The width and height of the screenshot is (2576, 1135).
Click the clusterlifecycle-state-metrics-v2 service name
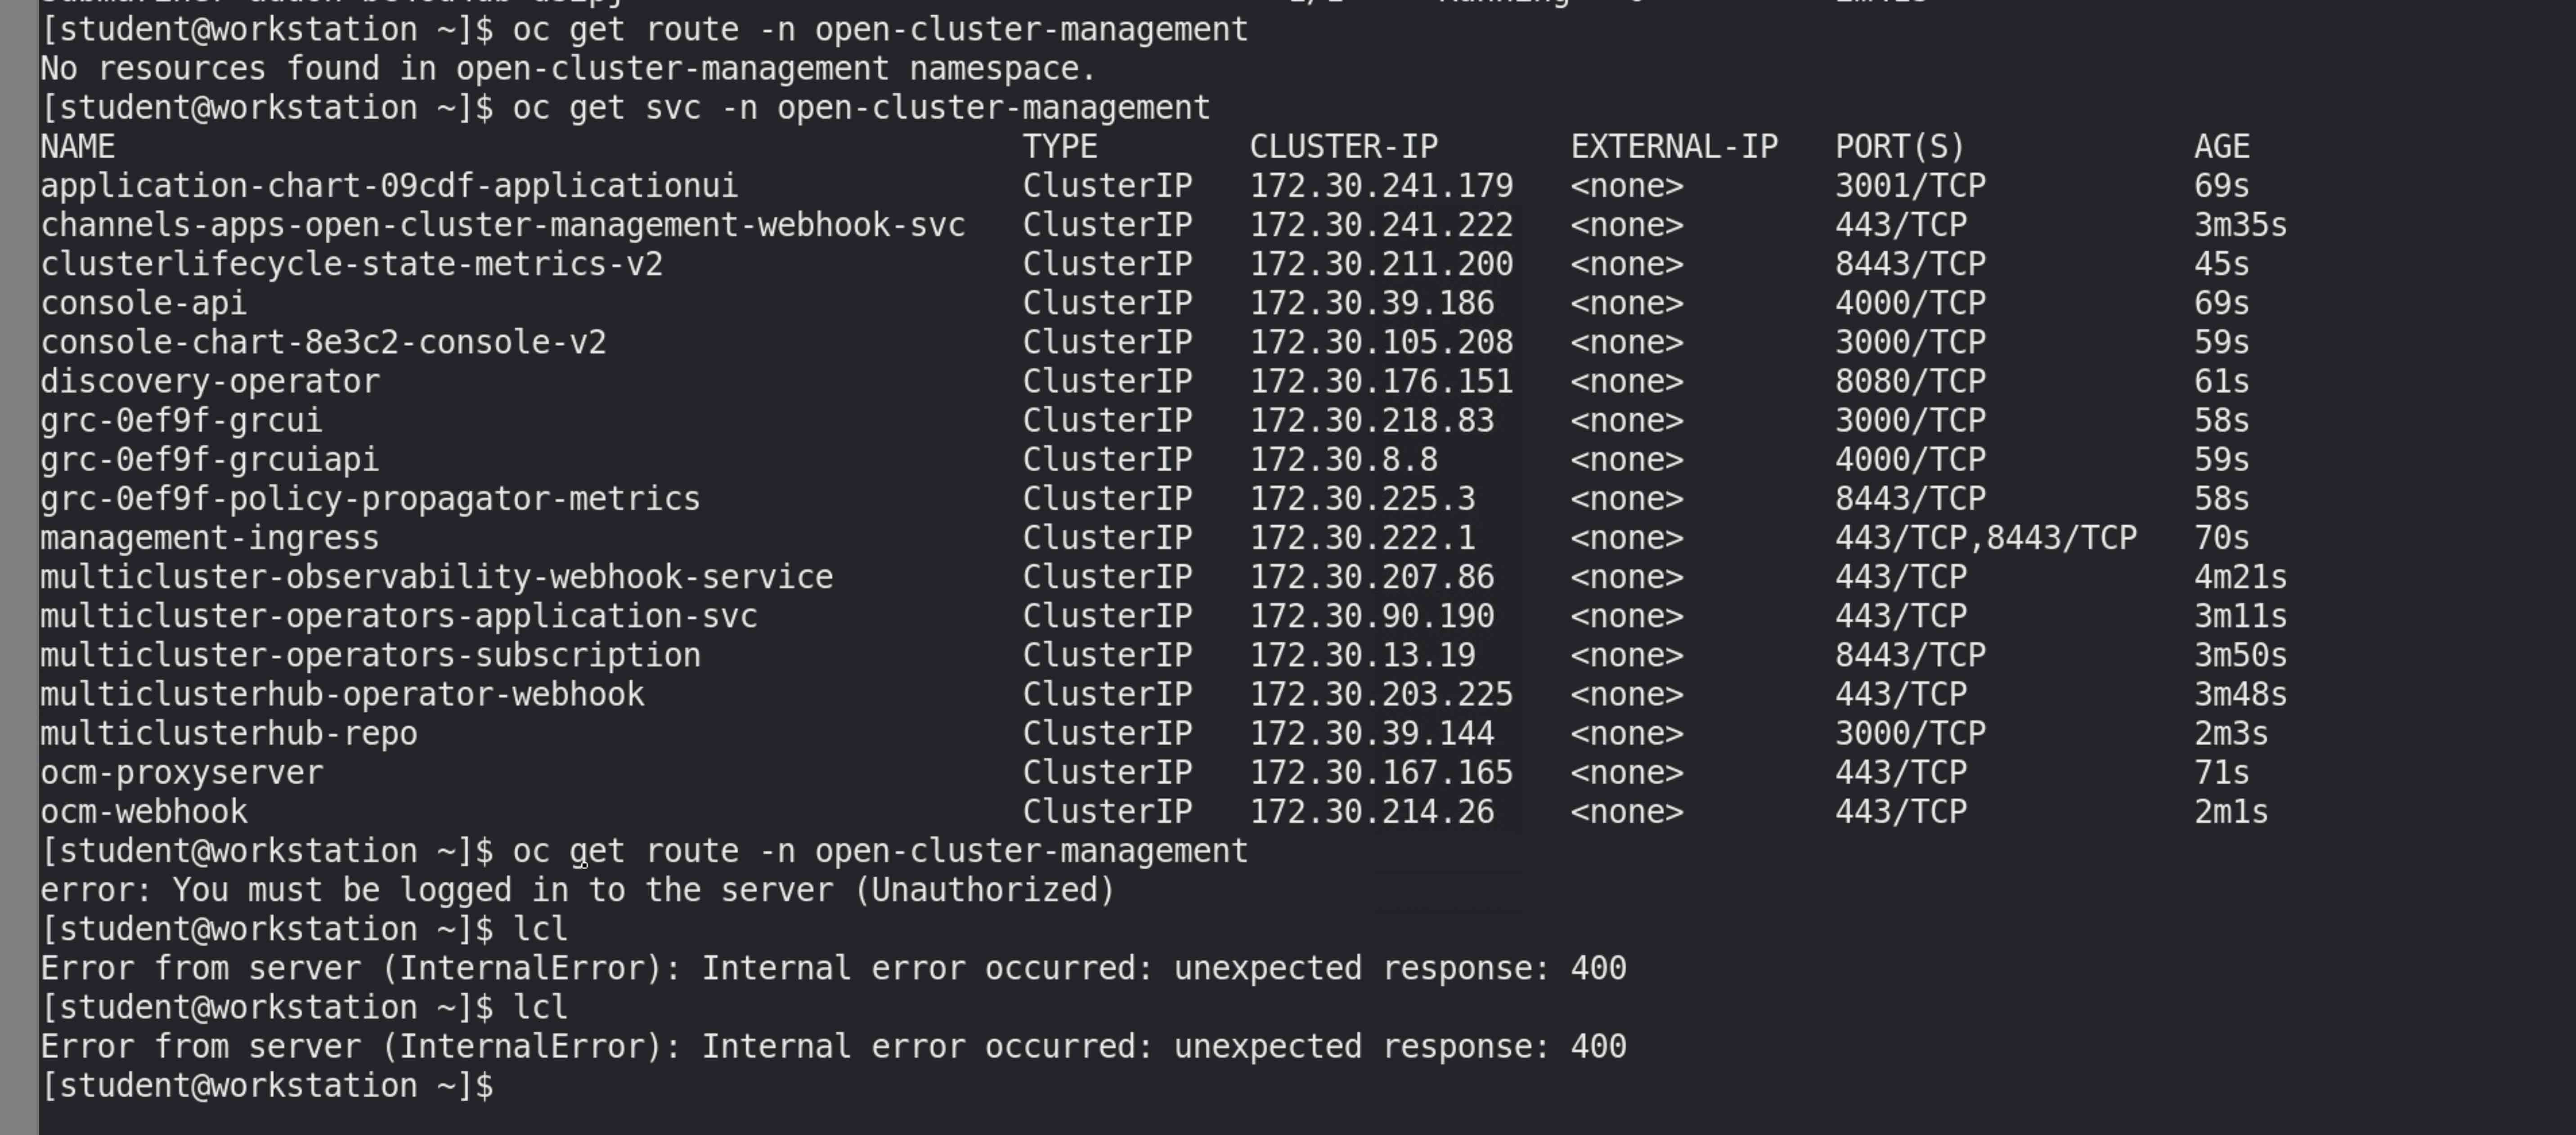click(x=351, y=264)
